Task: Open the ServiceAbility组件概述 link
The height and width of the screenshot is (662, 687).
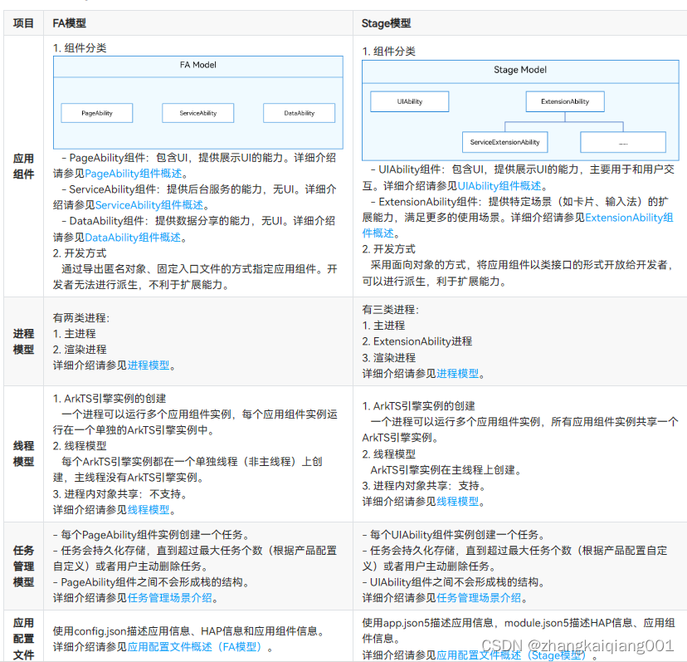Action: 149,205
